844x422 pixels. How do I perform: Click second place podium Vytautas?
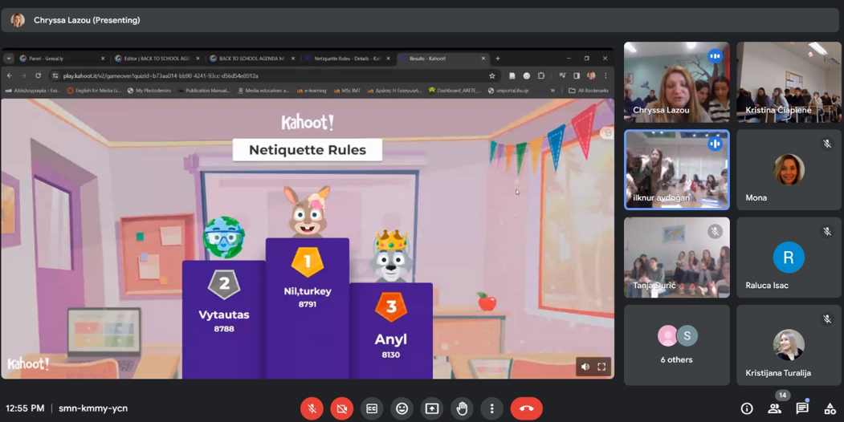point(224,319)
